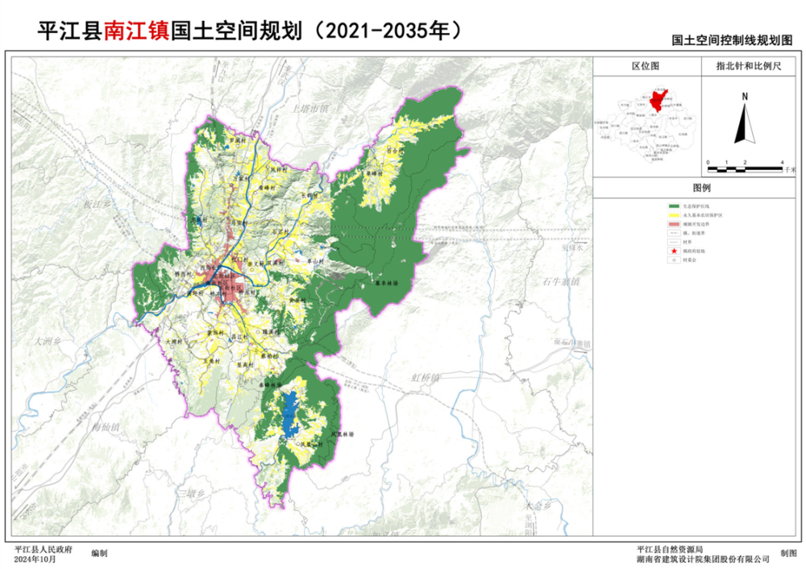
Task: Click the 图例 legend header
Action: pos(700,187)
